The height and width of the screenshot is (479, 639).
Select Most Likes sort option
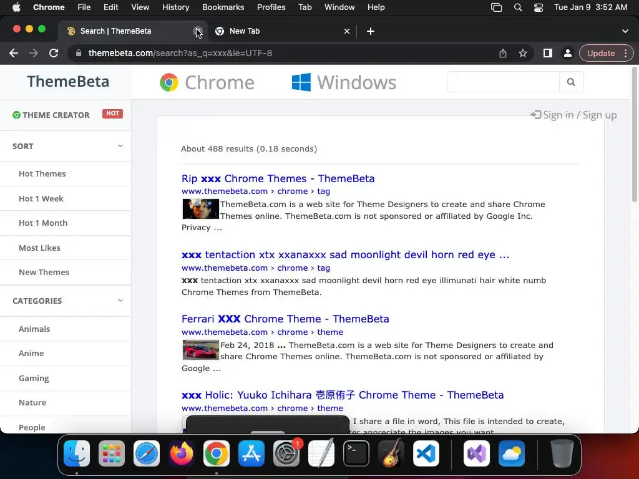tap(39, 248)
